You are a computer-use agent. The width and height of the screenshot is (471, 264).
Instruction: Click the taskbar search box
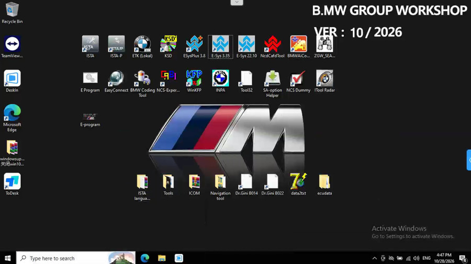[76, 258]
